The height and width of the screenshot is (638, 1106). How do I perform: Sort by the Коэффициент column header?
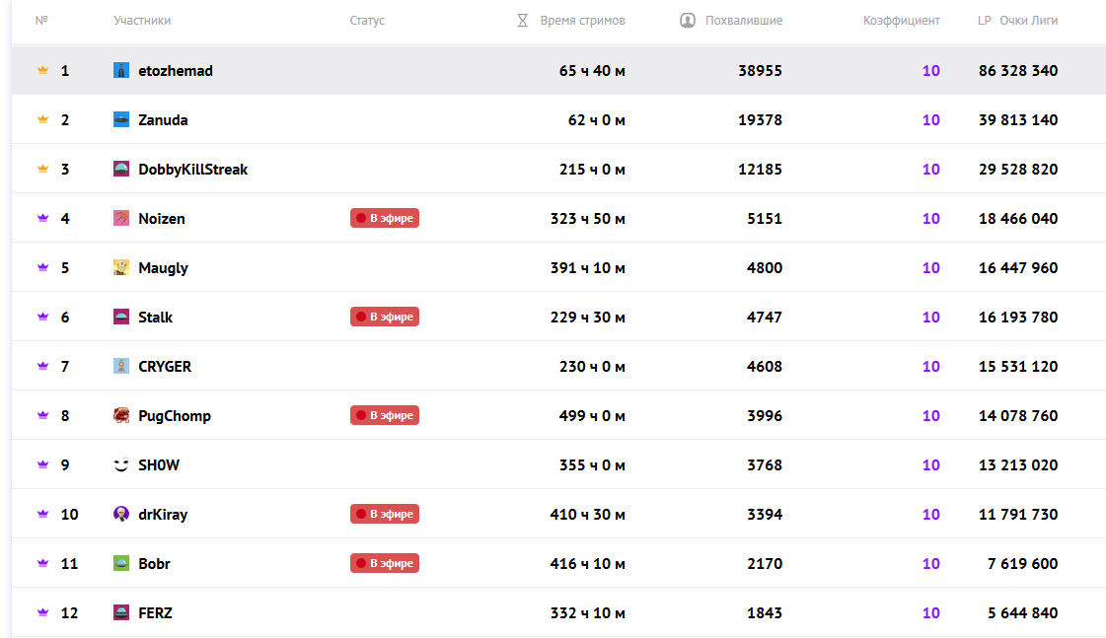coord(902,21)
